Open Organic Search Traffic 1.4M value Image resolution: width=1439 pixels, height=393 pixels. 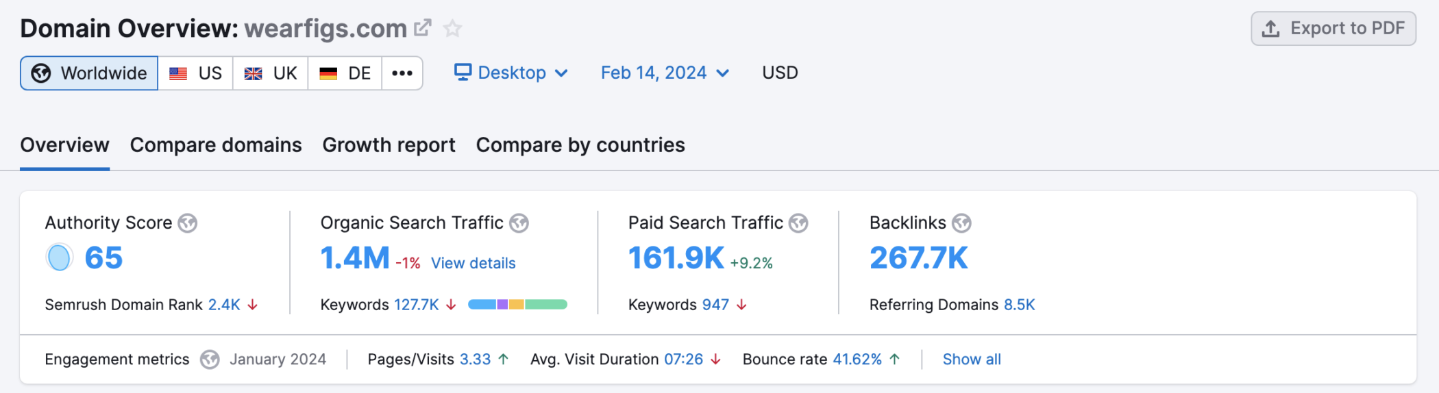tap(355, 258)
